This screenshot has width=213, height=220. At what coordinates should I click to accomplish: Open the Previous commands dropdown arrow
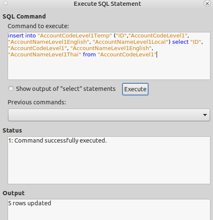(x=205, y=115)
